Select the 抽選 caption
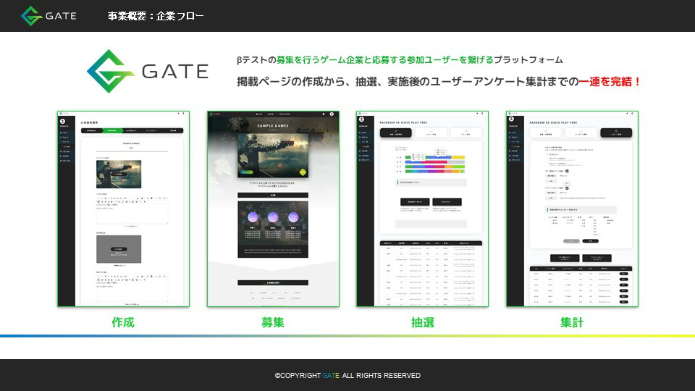 coord(422,322)
